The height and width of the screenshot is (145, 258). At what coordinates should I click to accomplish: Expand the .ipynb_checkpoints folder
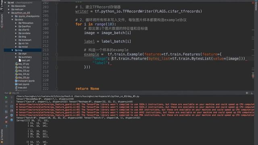pos(12,16)
